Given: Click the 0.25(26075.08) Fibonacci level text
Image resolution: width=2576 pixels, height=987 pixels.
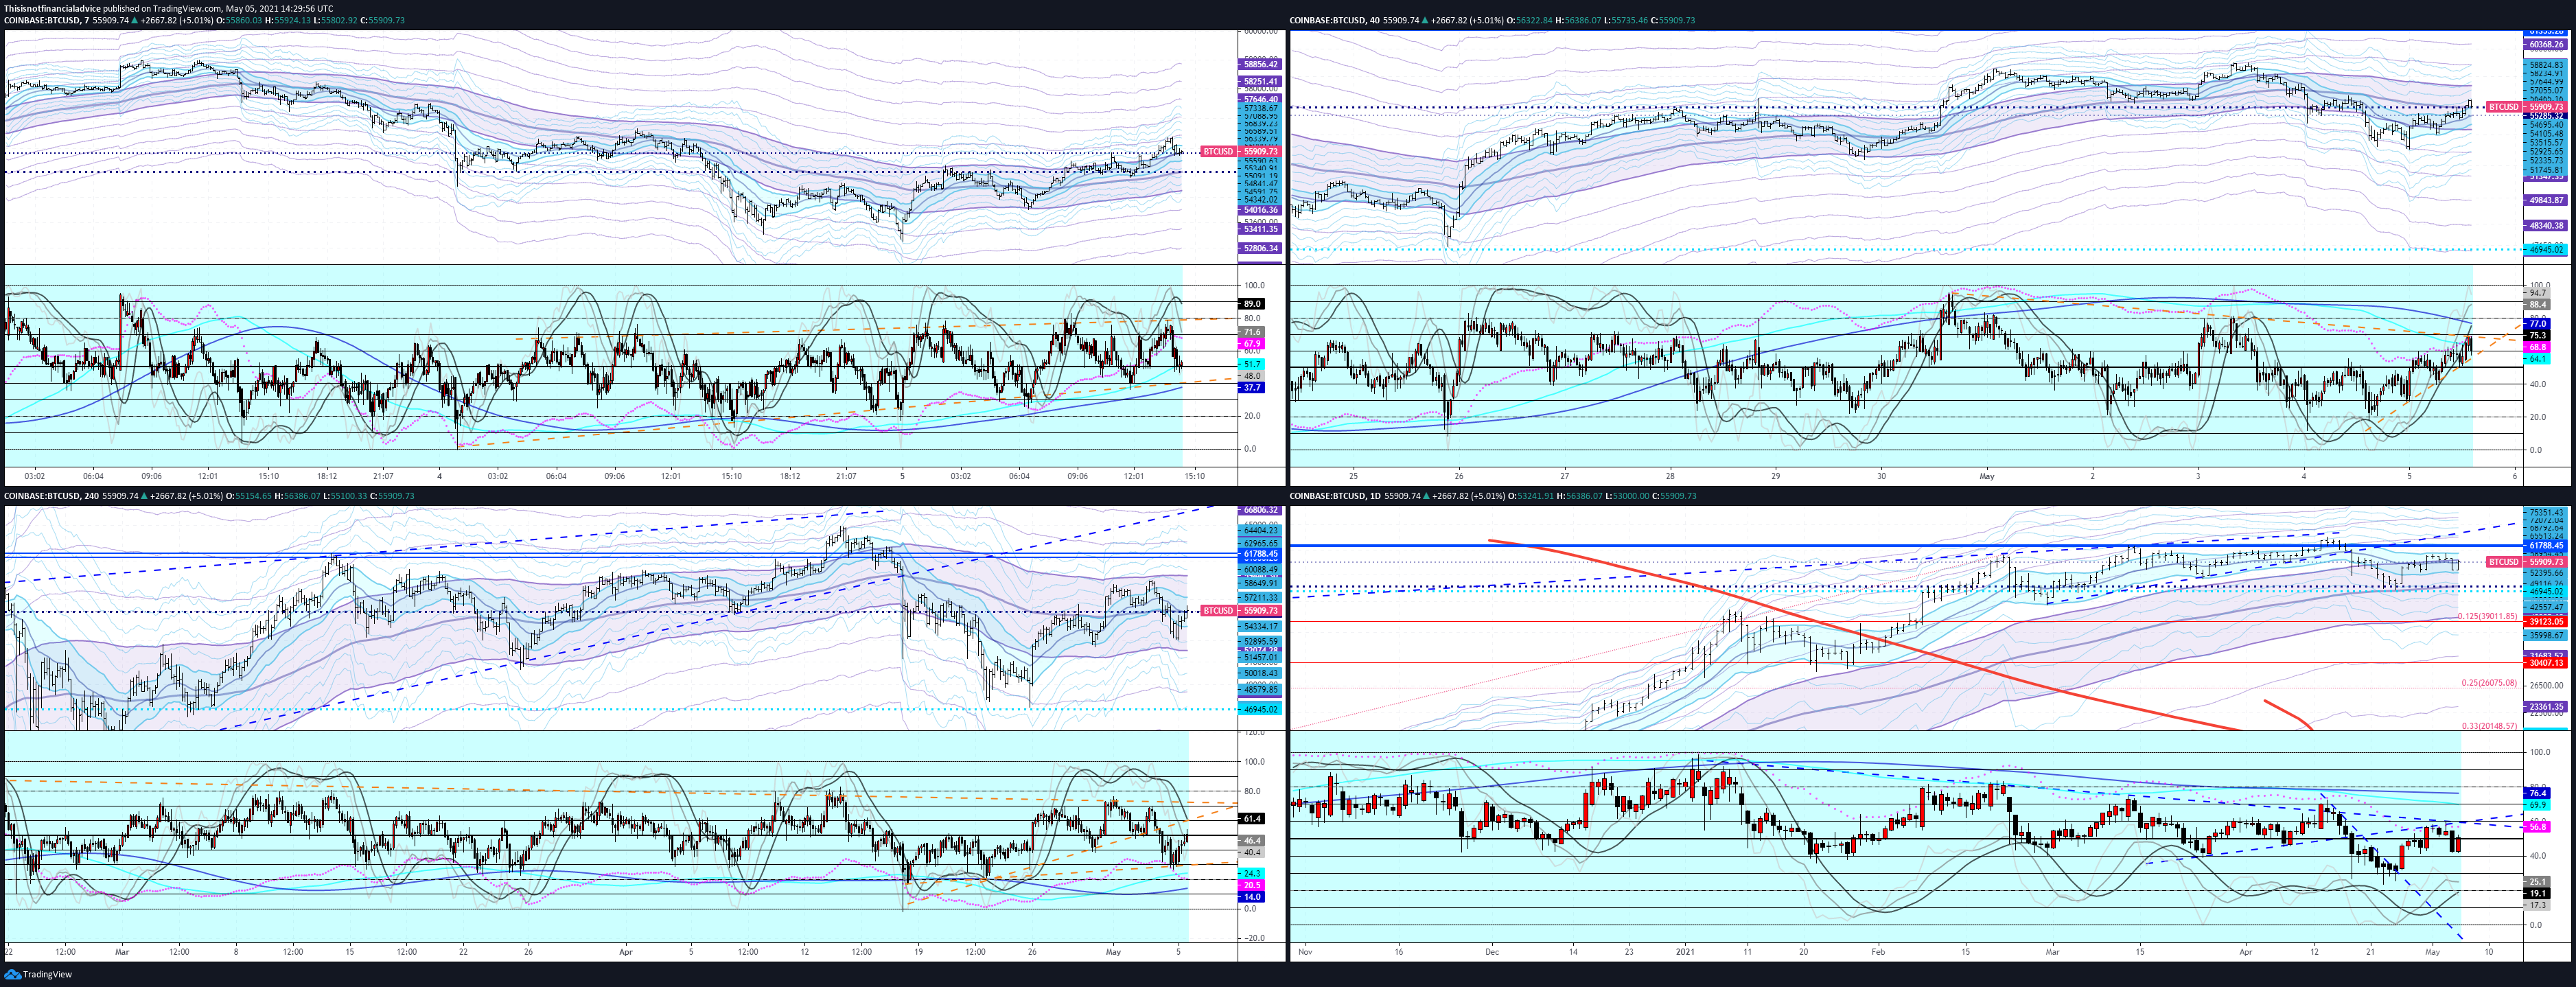Looking at the screenshot, I should coord(2490,684).
